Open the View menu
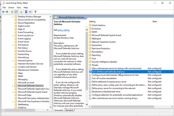Image resolution: width=174 pixels, height=116 pixels. 19,7
